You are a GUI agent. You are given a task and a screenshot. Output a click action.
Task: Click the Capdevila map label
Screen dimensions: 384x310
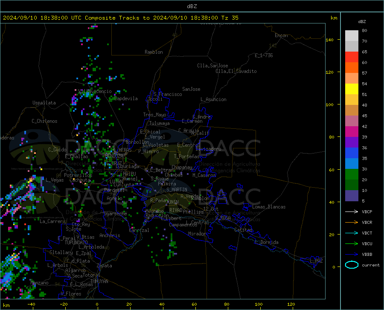pos(126,99)
